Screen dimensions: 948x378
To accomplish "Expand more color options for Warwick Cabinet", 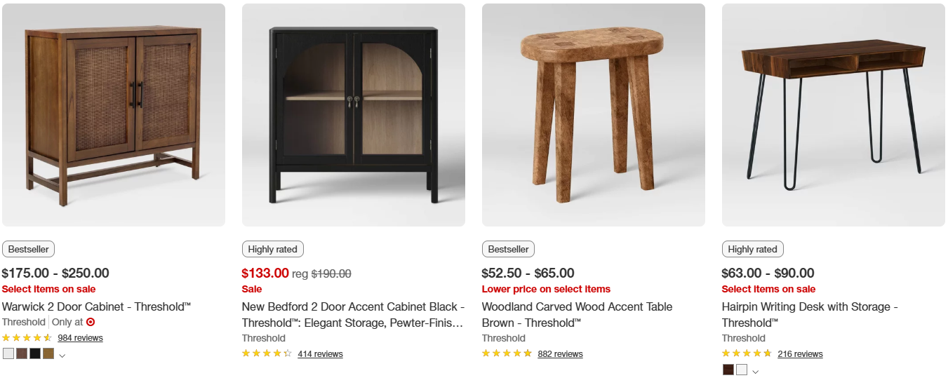I will (x=62, y=356).
